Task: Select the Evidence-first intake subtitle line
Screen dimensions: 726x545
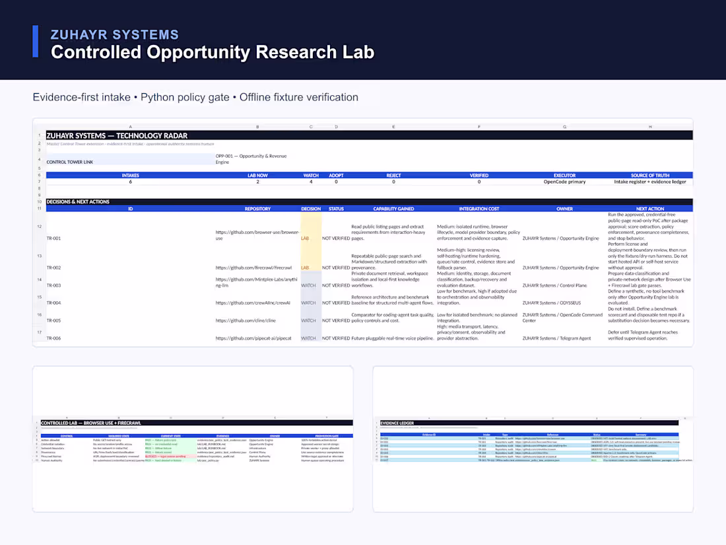Action: [195, 97]
